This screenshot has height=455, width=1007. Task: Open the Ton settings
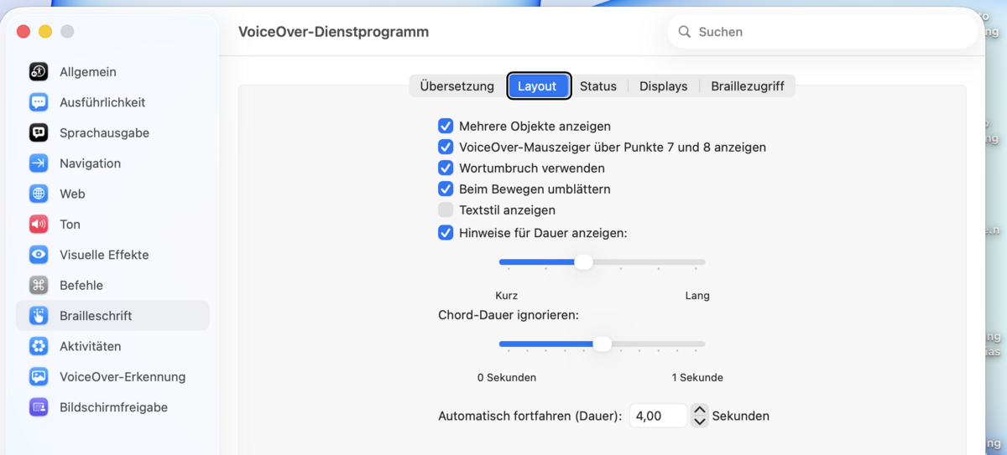coord(112,224)
